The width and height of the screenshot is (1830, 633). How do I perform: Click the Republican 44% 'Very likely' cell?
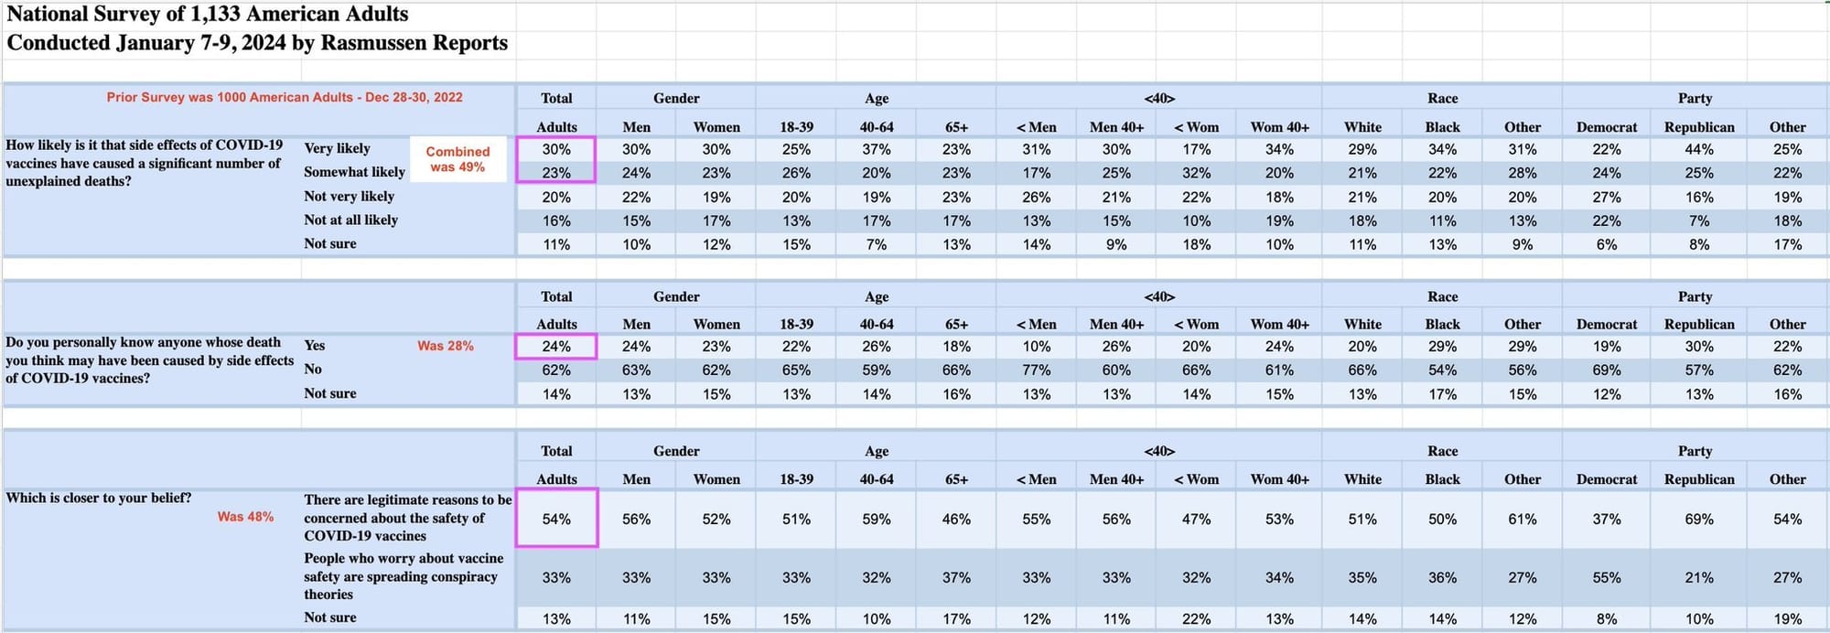pos(1698,149)
